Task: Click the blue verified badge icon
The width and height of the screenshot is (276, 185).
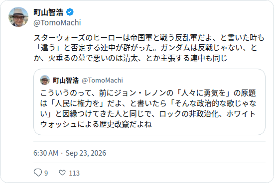Action: point(70,12)
